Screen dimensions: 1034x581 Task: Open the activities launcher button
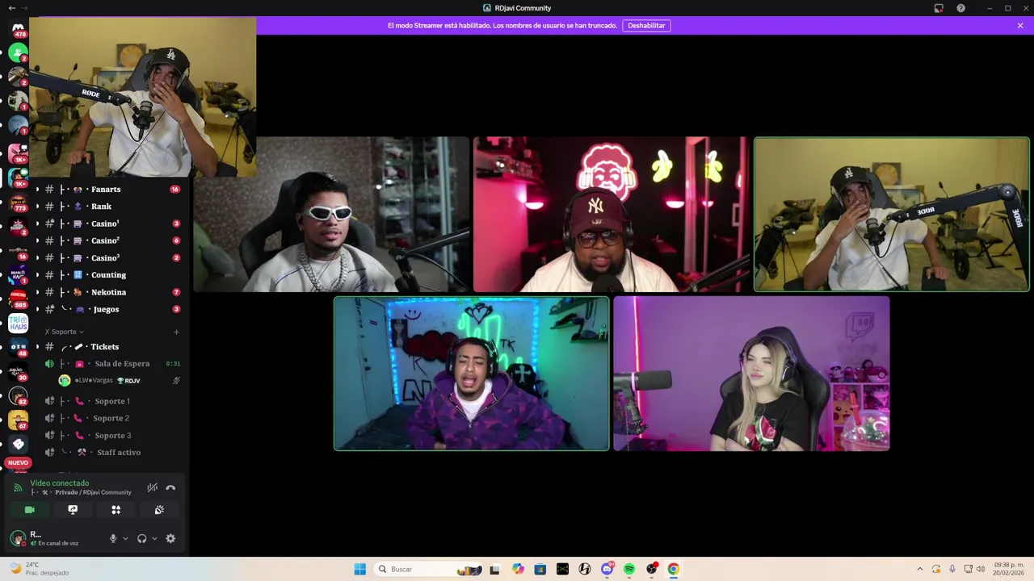[116, 510]
